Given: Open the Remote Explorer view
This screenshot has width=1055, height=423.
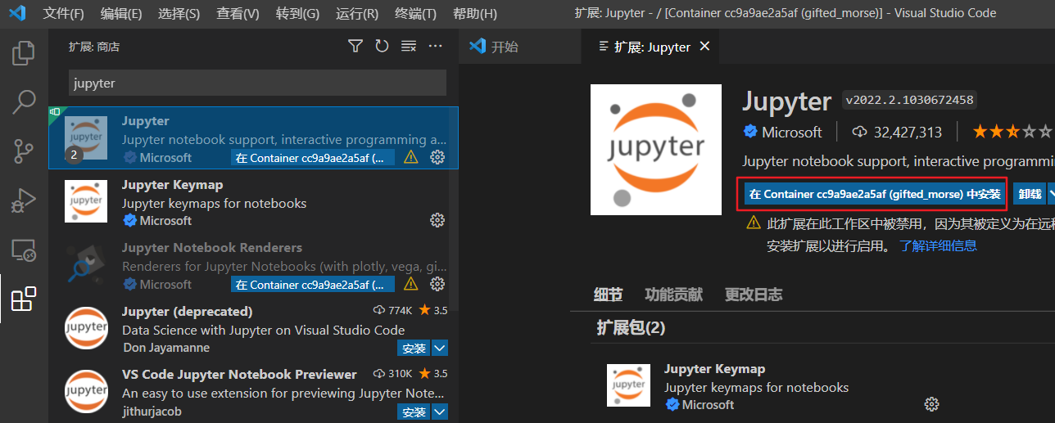Looking at the screenshot, I should 24,250.
